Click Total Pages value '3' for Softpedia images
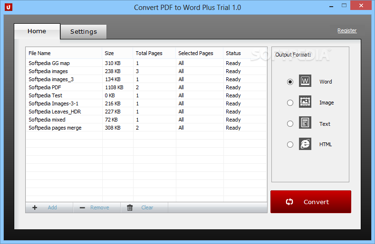 pos(137,71)
